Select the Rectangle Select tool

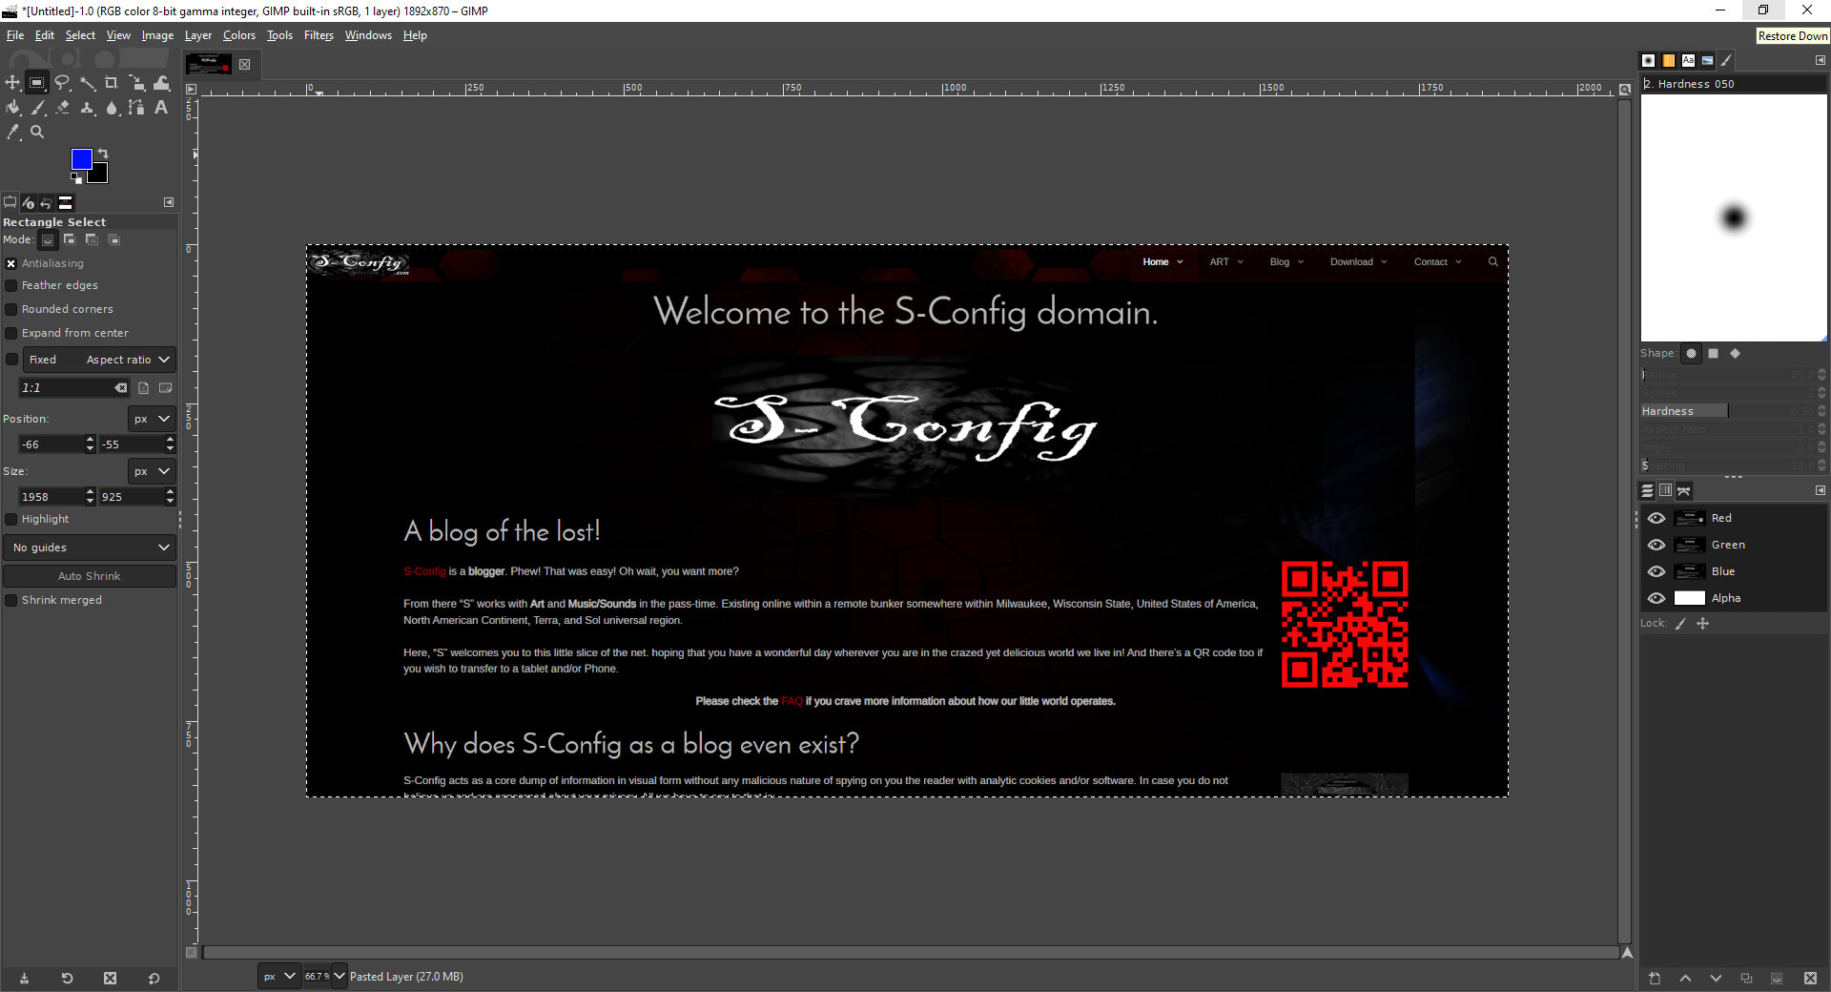[37, 83]
